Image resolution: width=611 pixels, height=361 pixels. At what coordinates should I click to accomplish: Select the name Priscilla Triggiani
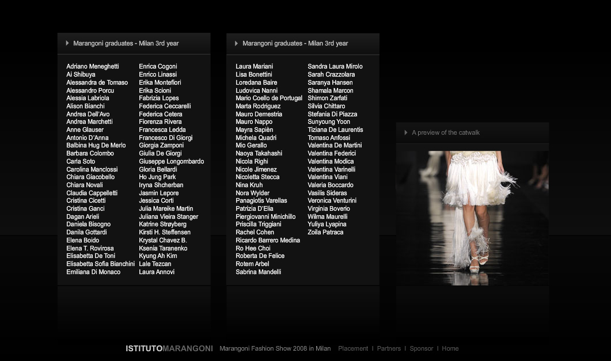259,225
